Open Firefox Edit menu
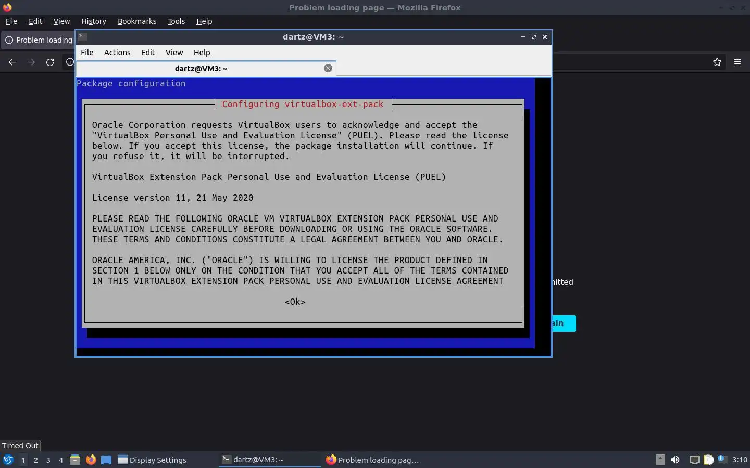This screenshot has width=750, height=468. pos(35,21)
